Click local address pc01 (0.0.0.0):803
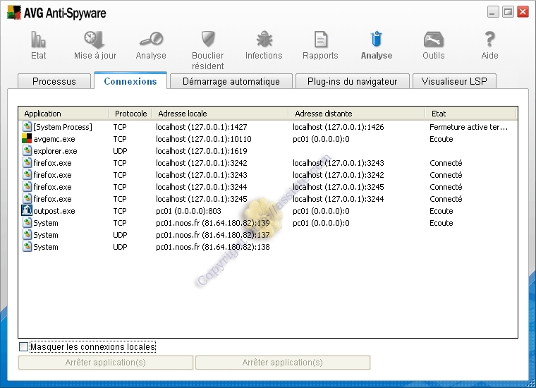536x388 pixels. (188, 211)
